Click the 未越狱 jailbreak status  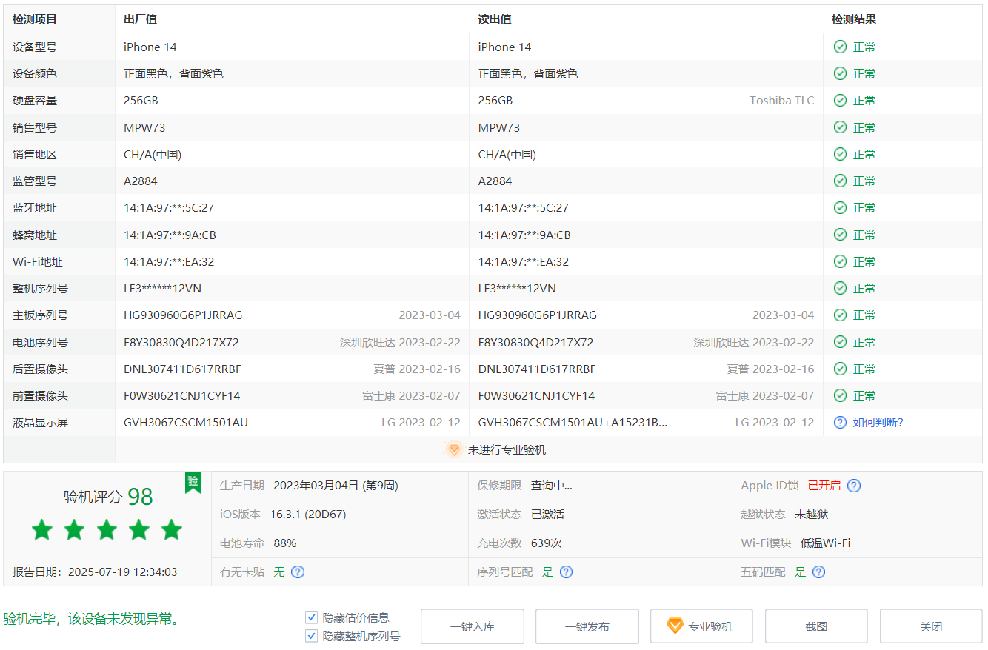pos(811,514)
